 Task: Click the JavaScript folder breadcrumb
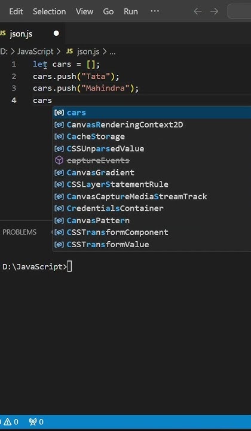pyautogui.click(x=35, y=51)
